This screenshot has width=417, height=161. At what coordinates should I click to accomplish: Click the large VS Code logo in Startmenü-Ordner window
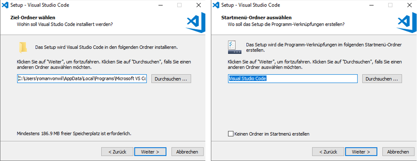[x=407, y=22]
